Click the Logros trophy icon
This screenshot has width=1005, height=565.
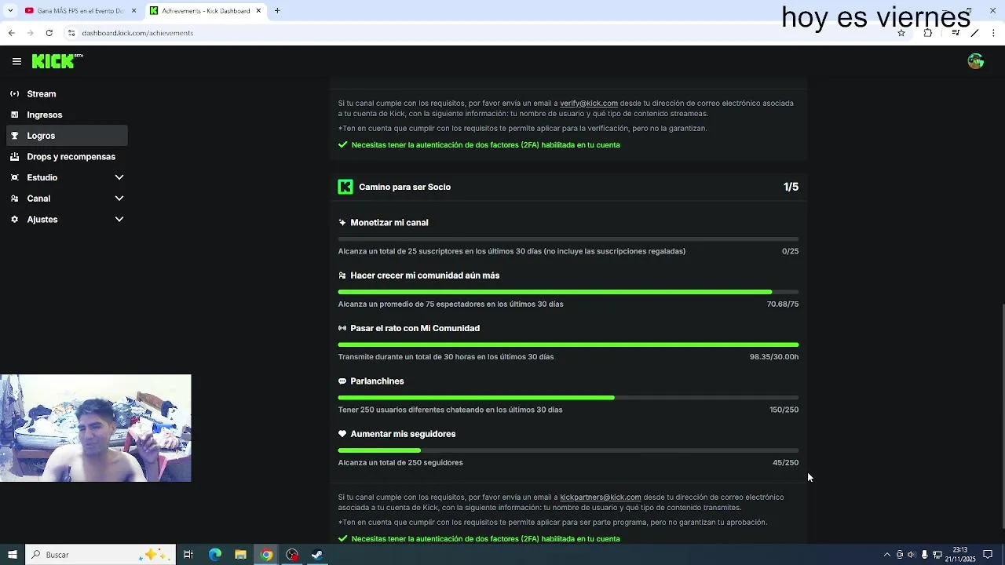tap(14, 136)
